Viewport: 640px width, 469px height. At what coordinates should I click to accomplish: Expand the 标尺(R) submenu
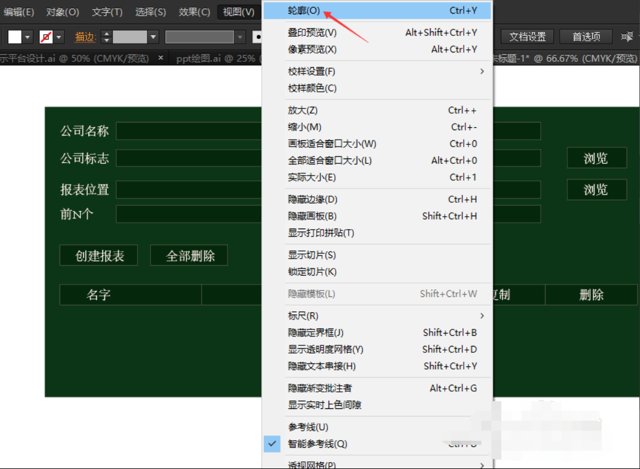click(377, 316)
